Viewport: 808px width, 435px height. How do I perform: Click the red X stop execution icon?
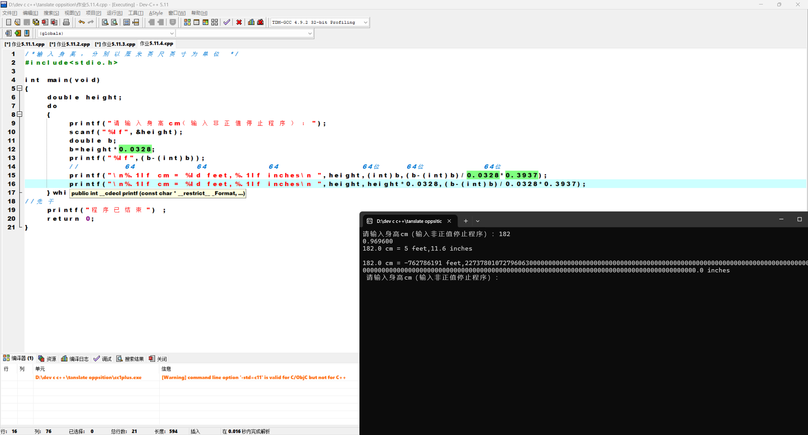[239, 22]
